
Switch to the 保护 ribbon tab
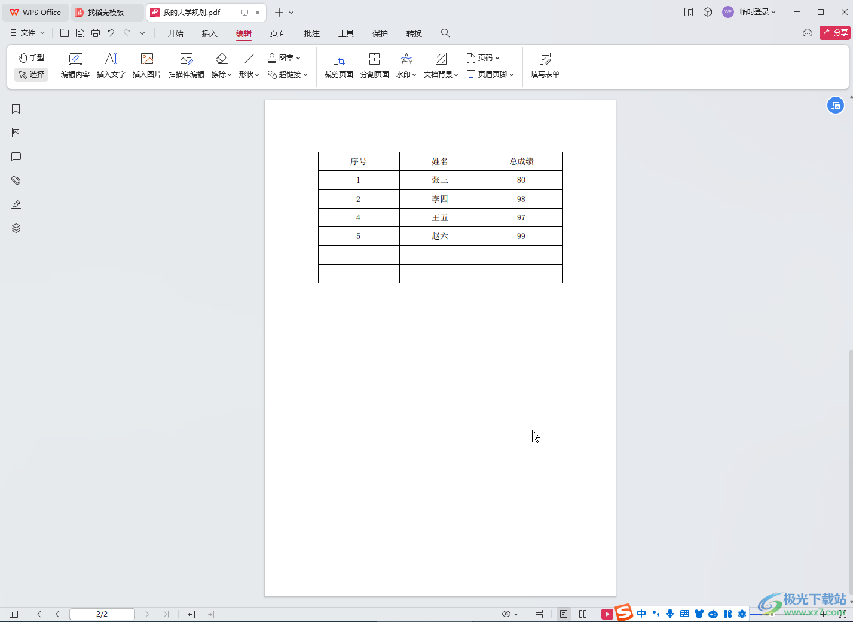380,33
